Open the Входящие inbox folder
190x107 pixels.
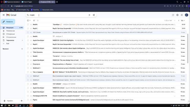[x=12, y=28]
